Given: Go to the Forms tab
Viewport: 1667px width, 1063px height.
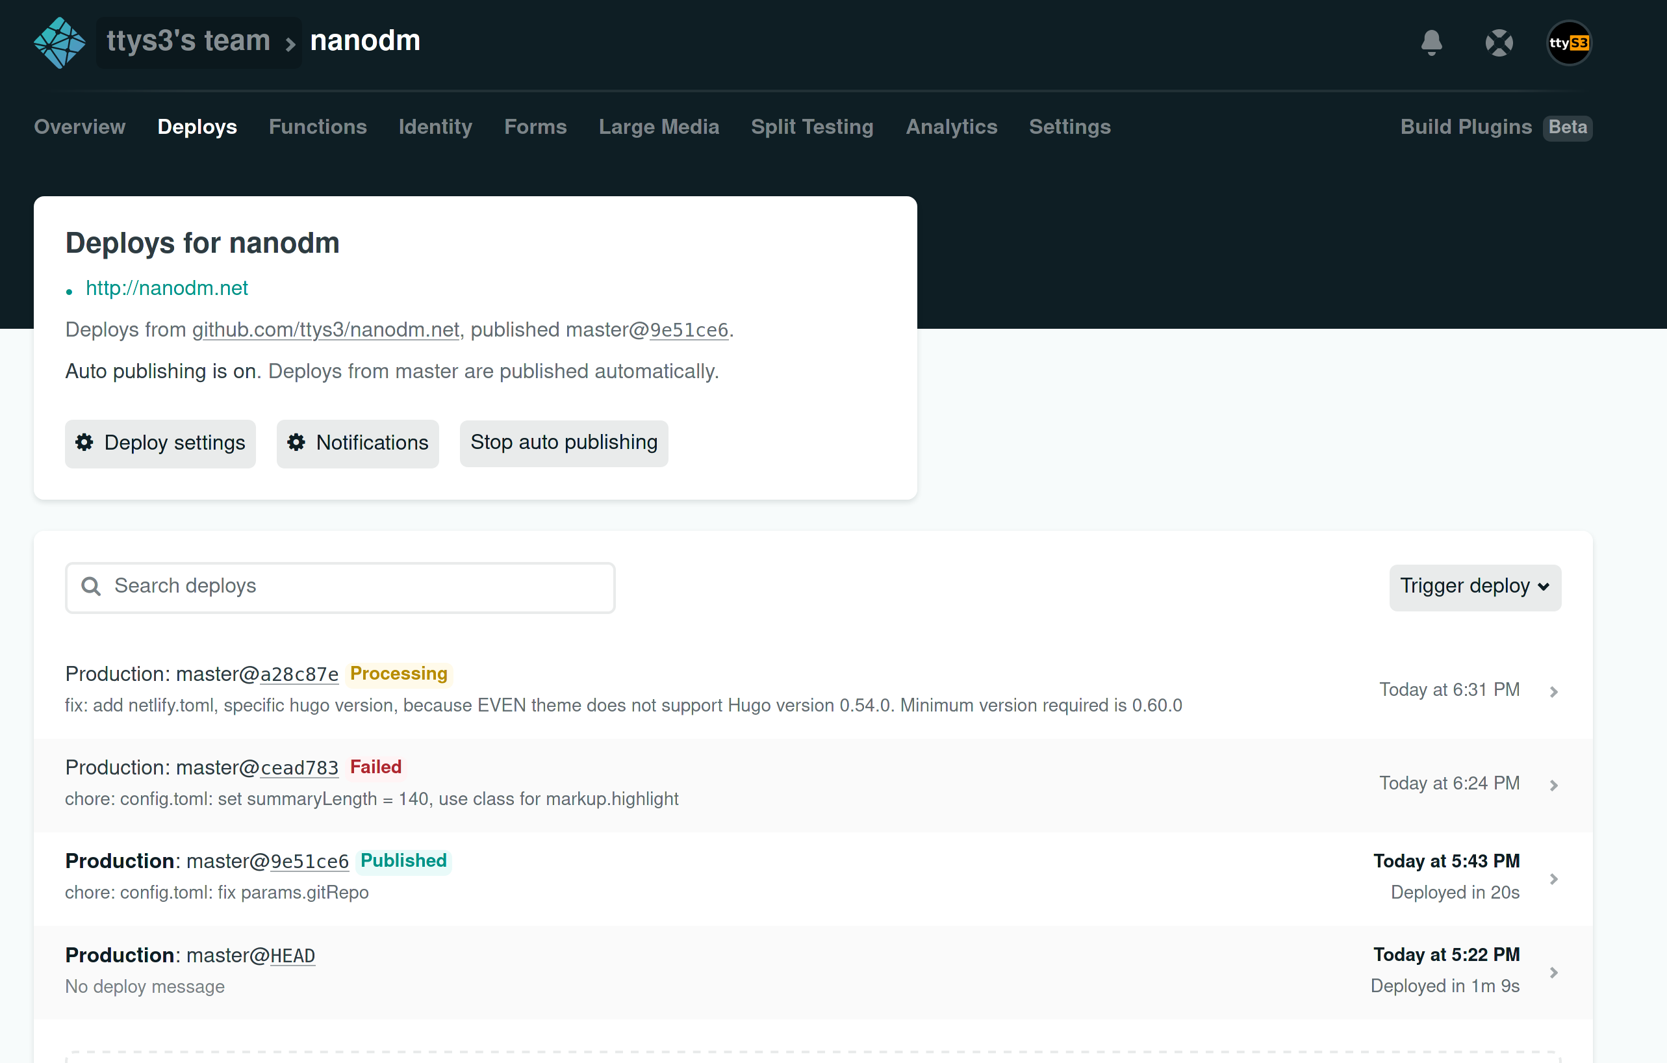Looking at the screenshot, I should point(535,127).
